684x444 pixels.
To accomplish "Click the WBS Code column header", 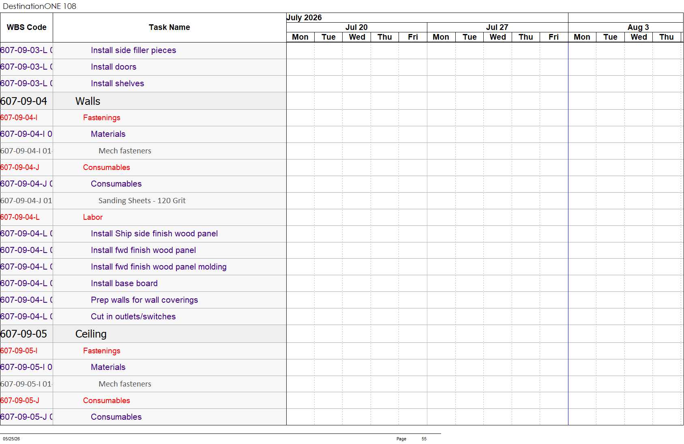I will pyautogui.click(x=26, y=28).
